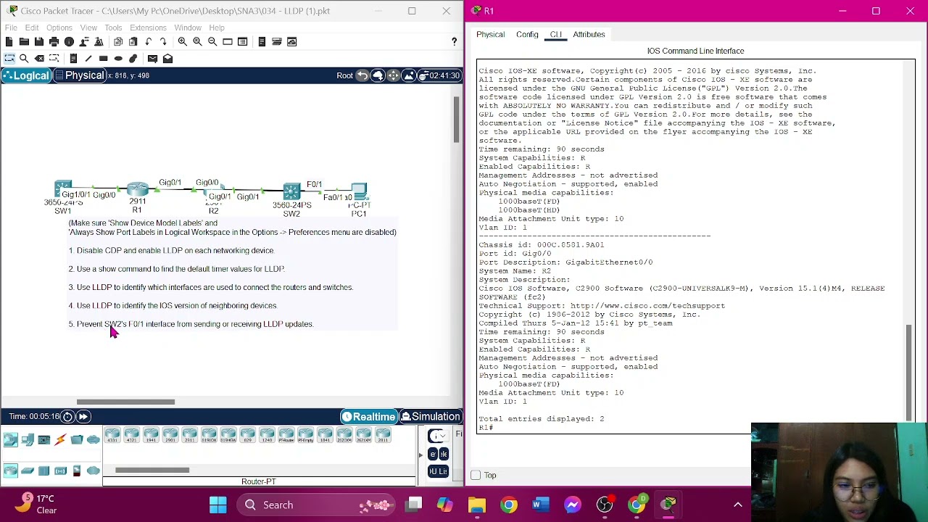Switch to Physical workspace view

tap(79, 75)
